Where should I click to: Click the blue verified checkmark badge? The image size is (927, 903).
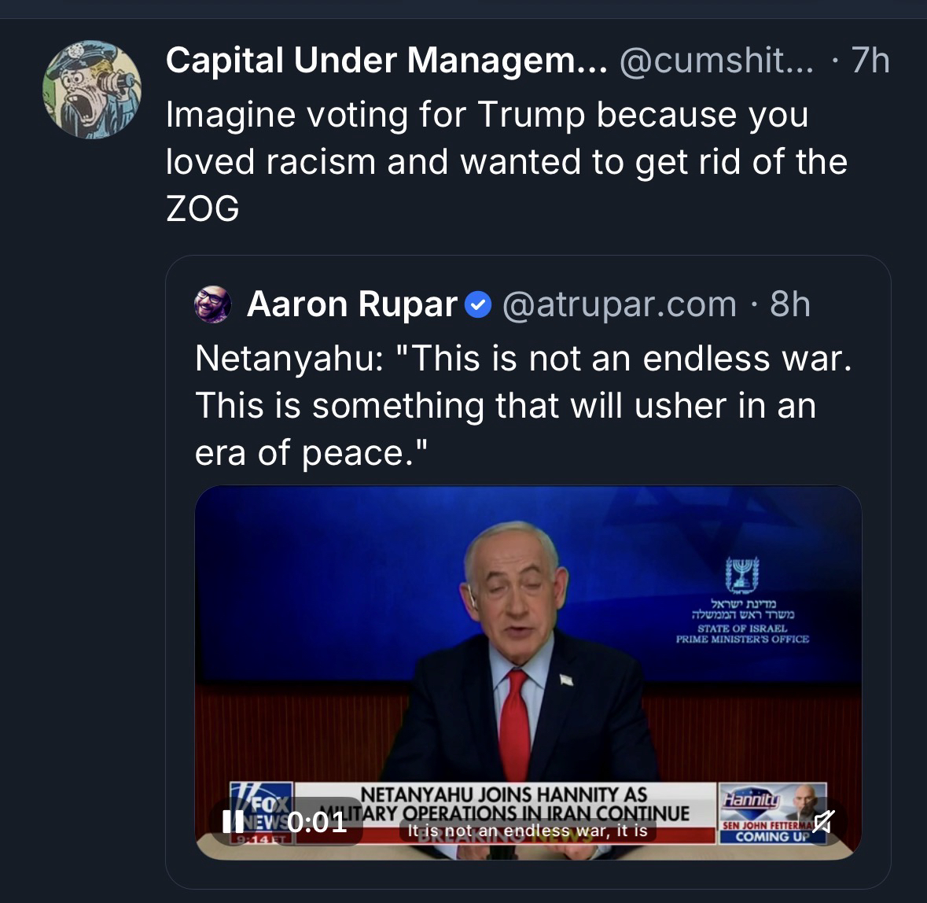click(x=478, y=304)
